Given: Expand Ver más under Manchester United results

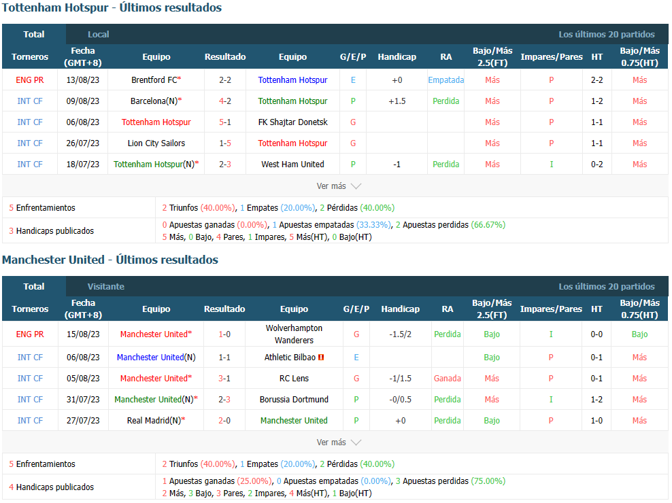Looking at the screenshot, I should [x=339, y=442].
